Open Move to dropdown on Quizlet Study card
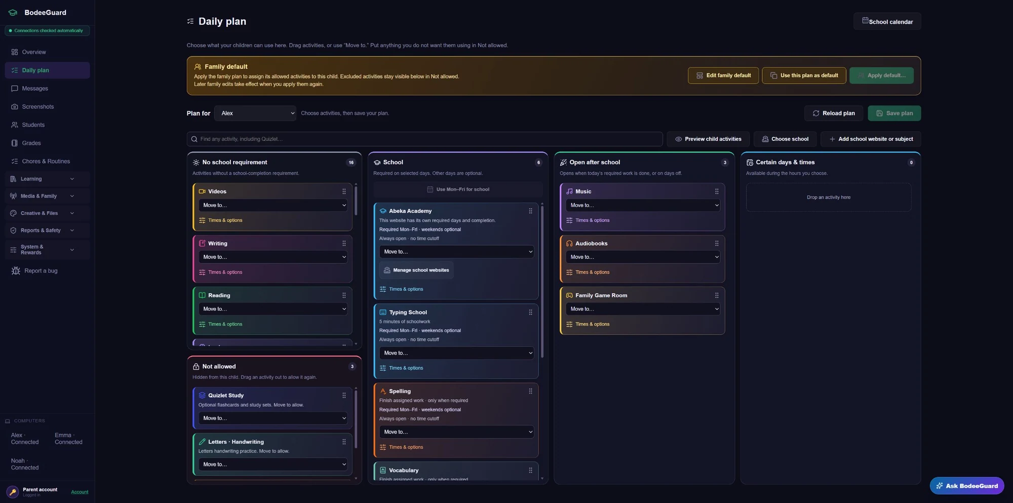 274,418
